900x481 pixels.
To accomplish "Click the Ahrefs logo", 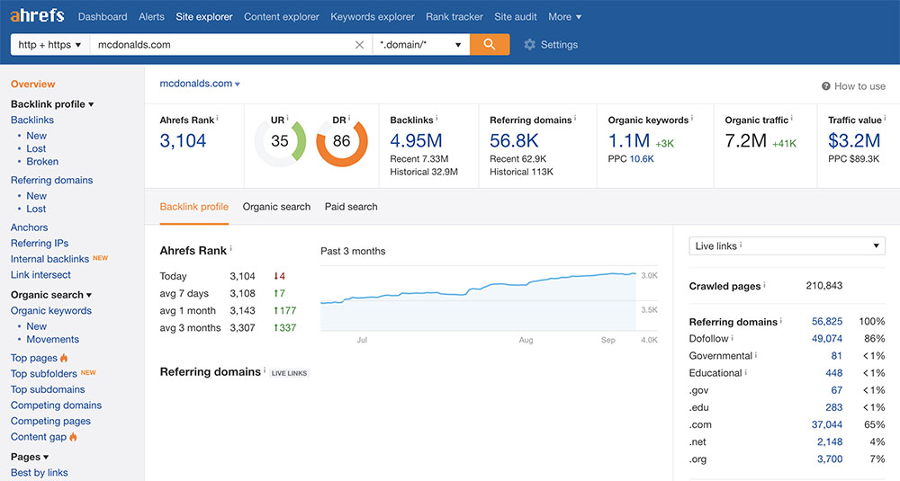I will (x=37, y=16).
